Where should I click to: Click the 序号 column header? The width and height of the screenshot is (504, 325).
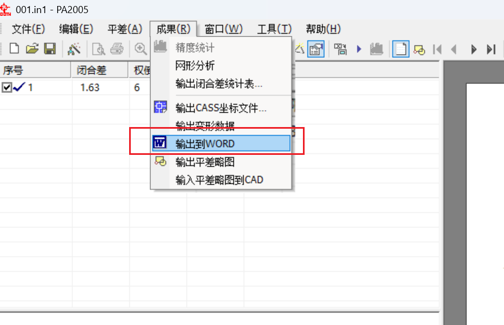point(35,70)
